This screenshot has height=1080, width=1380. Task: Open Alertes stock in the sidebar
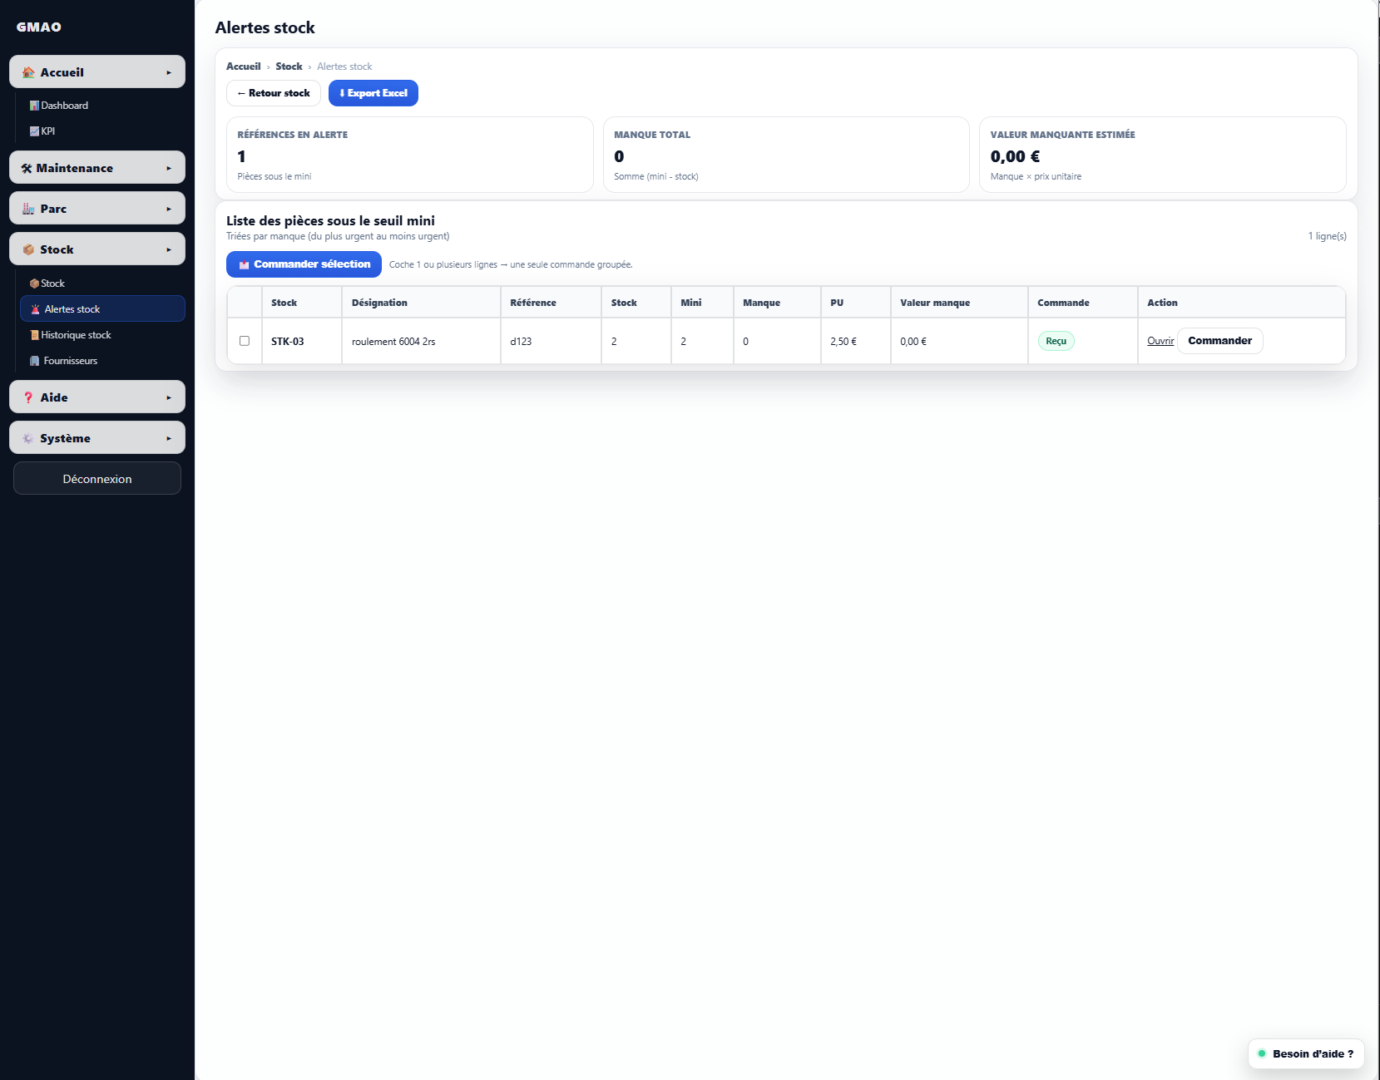(73, 308)
